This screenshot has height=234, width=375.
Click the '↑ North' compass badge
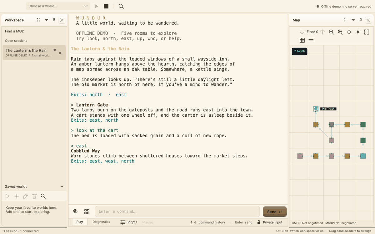click(x=300, y=51)
